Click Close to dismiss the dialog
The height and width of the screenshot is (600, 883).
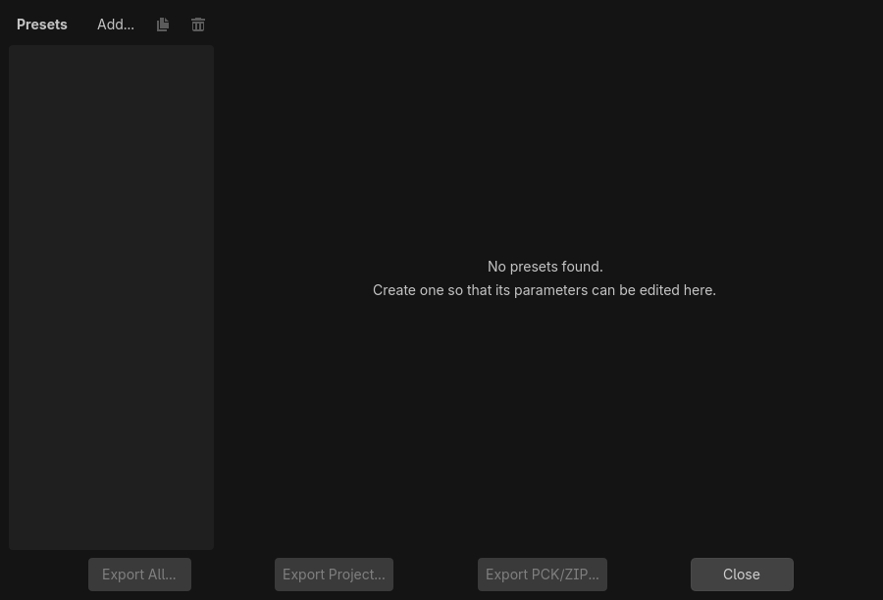742,574
